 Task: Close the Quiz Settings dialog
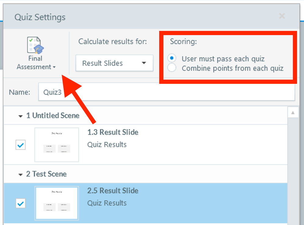pyautogui.click(x=282, y=16)
